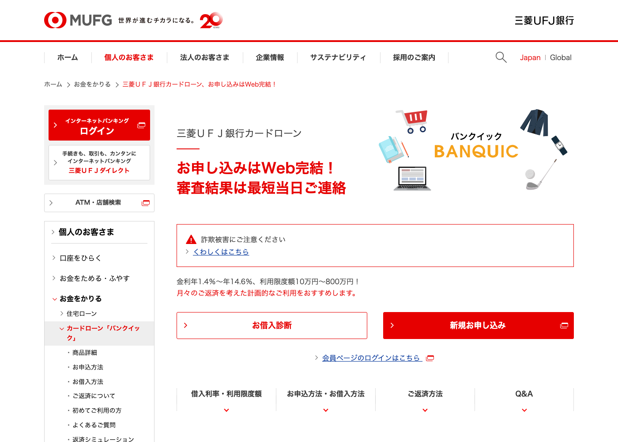Open 商品詳細 in the sidebar
The height and width of the screenshot is (442, 618).
(85, 353)
